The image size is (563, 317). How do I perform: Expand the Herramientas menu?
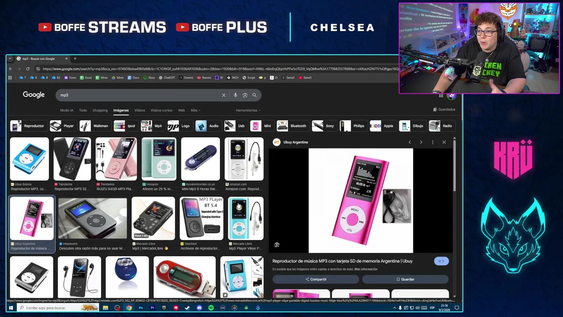[248, 111]
